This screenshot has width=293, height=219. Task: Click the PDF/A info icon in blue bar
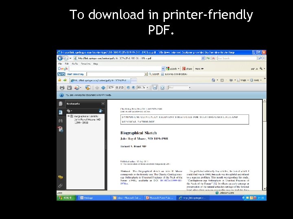[61, 95]
